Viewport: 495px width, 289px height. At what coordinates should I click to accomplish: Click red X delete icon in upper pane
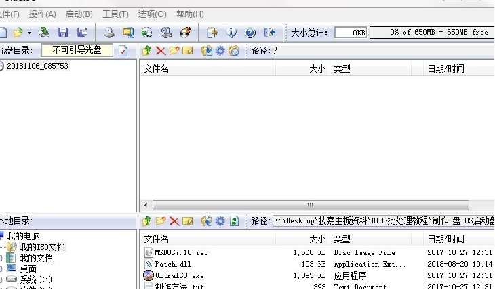tap(161, 51)
